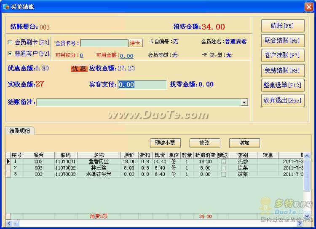This screenshot has width=316, height=229.
Task: Switch to the 结账明细 tab
Action: [x=19, y=131]
